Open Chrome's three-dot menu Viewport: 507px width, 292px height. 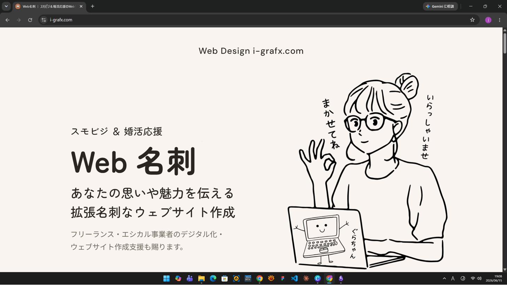pos(500,20)
